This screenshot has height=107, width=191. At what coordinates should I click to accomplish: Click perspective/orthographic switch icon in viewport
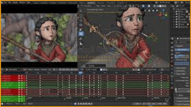coord(157,11)
